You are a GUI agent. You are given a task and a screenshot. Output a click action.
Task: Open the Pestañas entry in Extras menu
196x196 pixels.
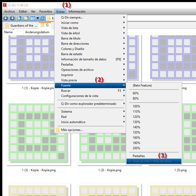(91, 65)
